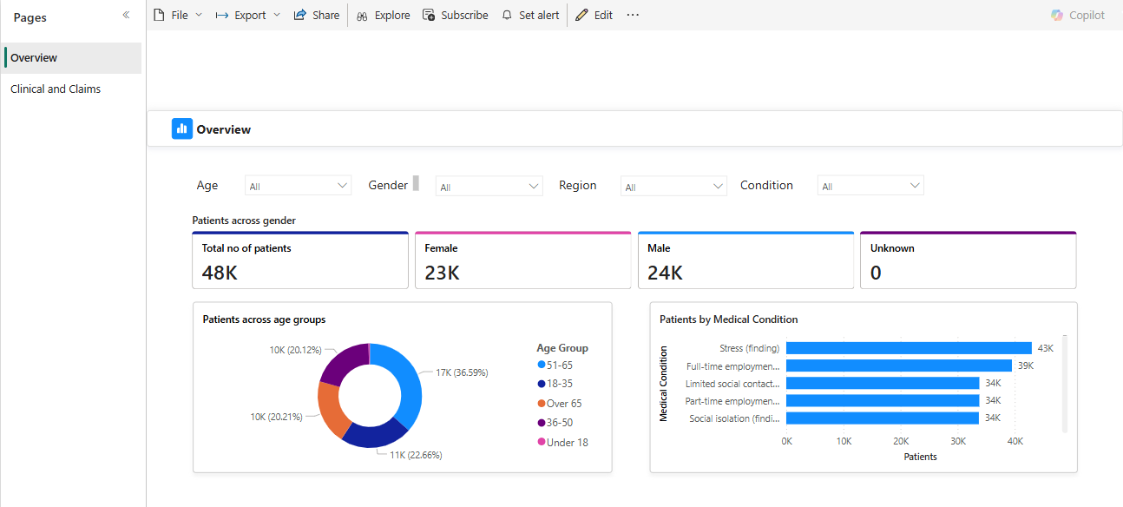Click the Over 65 legend color dot
1123x507 pixels.
coord(542,403)
